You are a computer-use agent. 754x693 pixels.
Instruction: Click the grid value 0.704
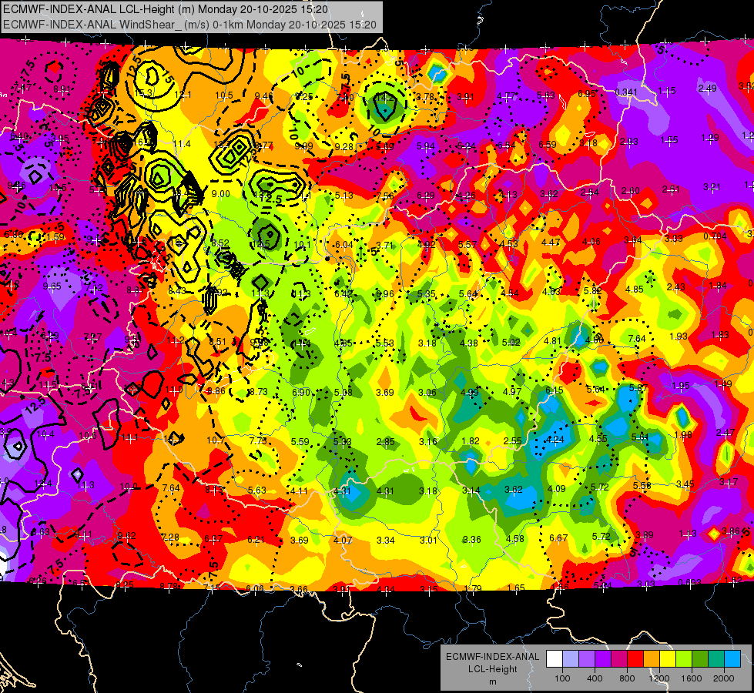click(x=715, y=236)
